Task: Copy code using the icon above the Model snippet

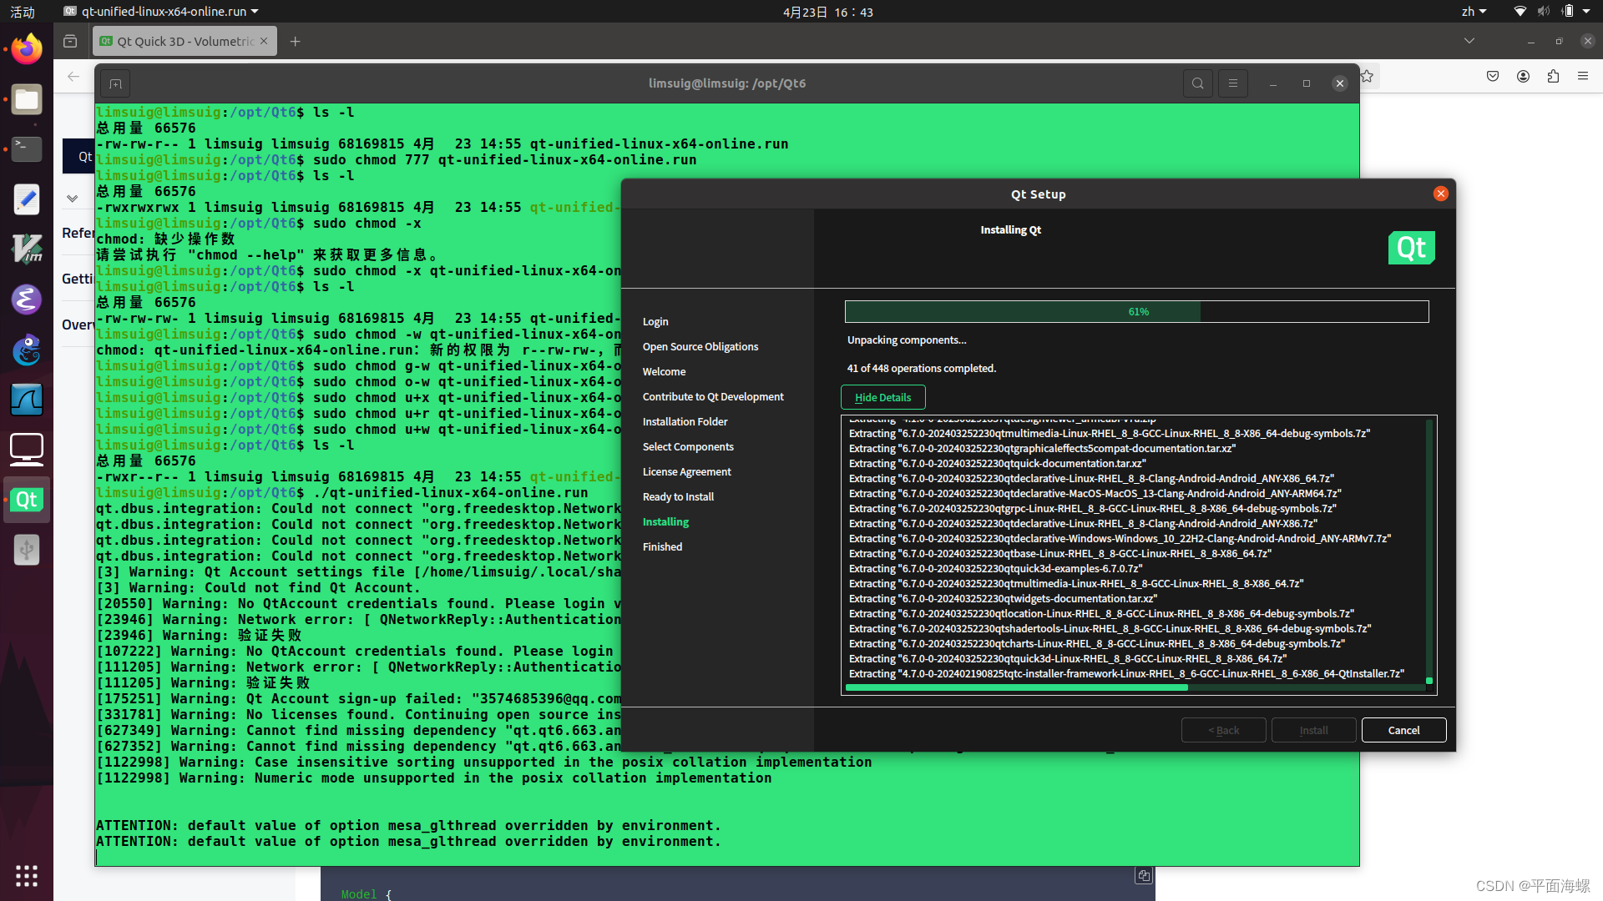Action: 1144,875
